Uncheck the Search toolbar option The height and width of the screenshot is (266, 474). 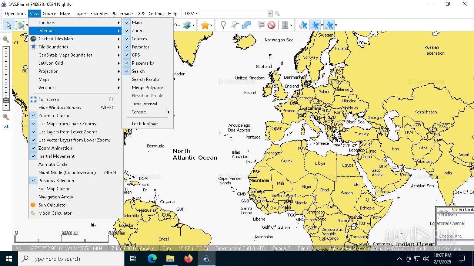(x=147, y=71)
